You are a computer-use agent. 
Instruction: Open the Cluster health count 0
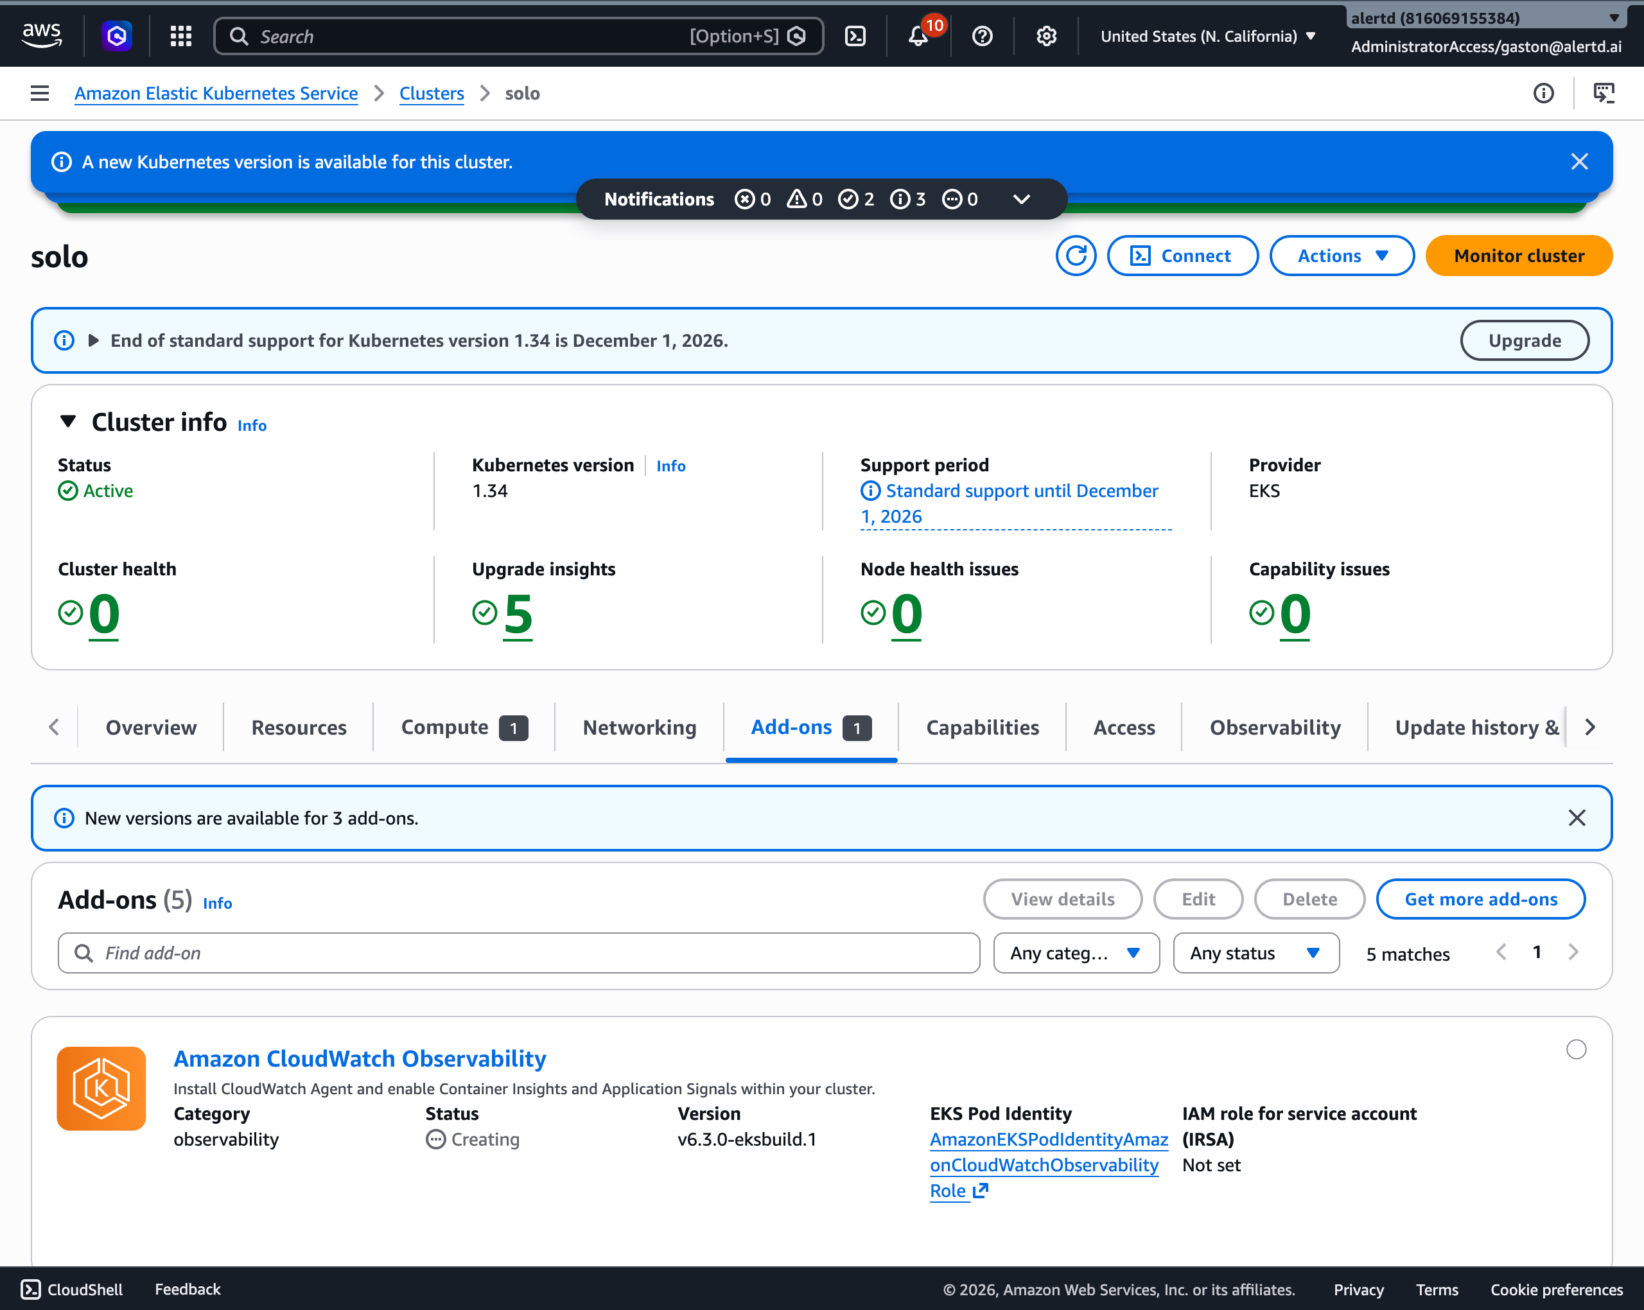[x=103, y=614]
